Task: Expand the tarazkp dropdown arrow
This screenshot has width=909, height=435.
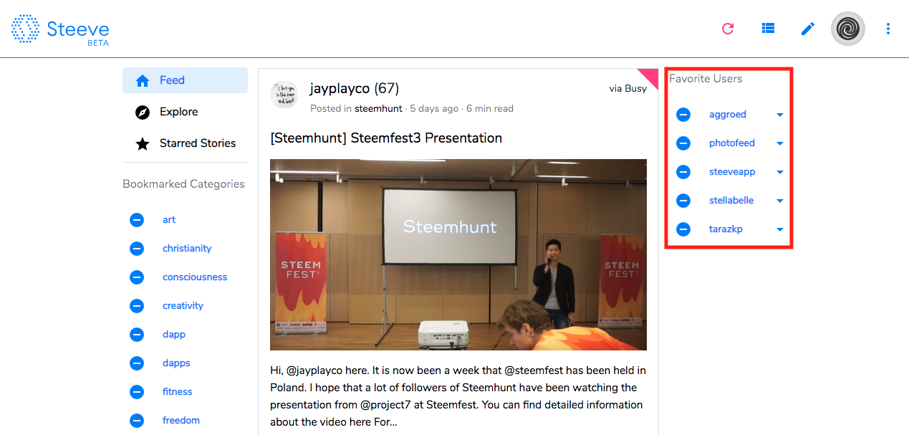Action: tap(780, 229)
